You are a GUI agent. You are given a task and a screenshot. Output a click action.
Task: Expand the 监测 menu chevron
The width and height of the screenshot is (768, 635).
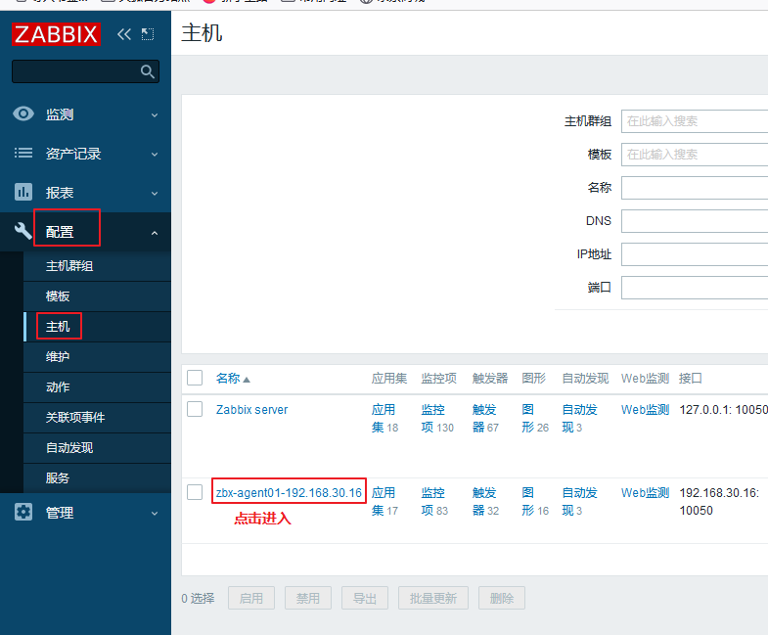(155, 115)
